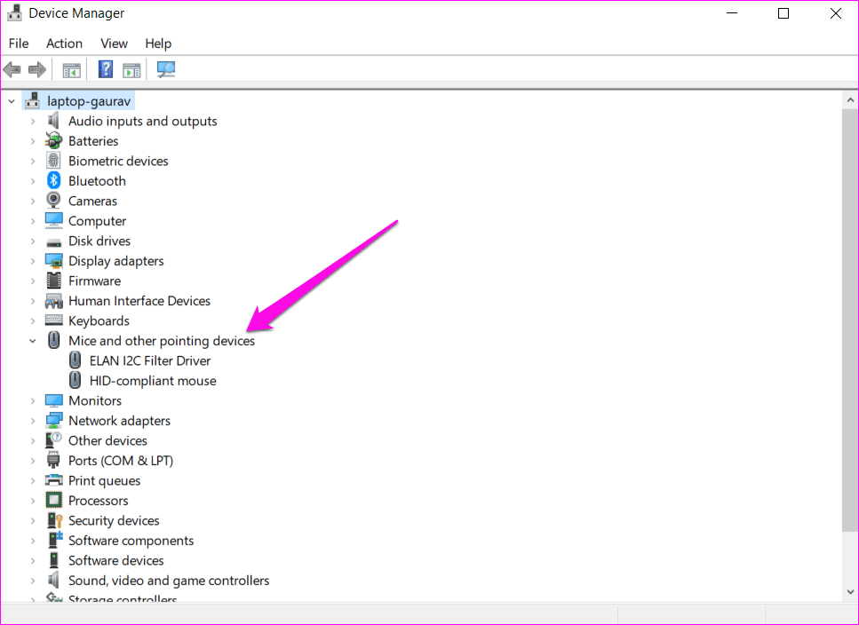Image resolution: width=859 pixels, height=625 pixels.
Task: Expand the Other devices chevron
Action: pos(33,440)
